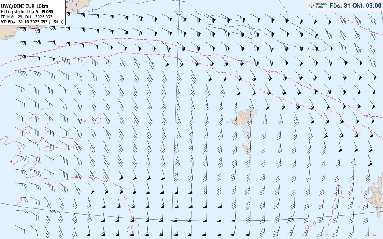Viewport: 383px width, 239px height.
Task: Click the 'Hiti og vindur í hæð - FL050' line
Action: click(x=27, y=12)
